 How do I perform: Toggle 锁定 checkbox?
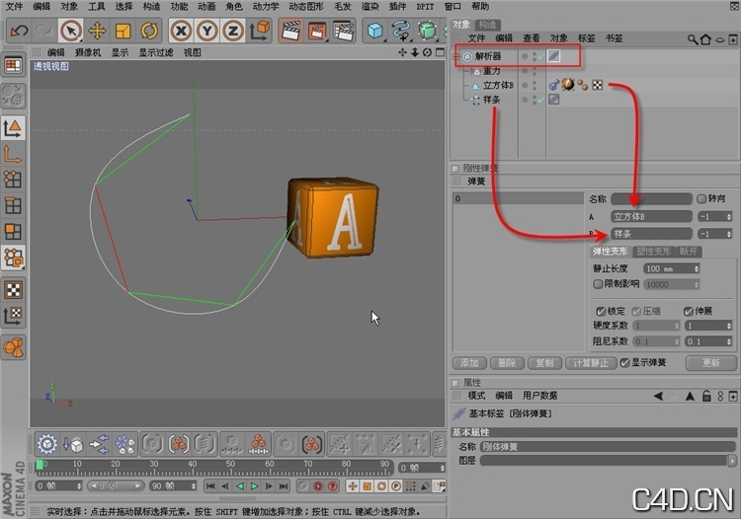(601, 311)
